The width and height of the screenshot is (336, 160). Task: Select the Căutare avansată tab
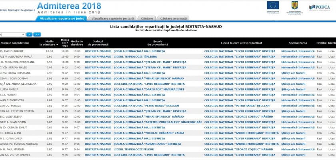click(x=173, y=18)
